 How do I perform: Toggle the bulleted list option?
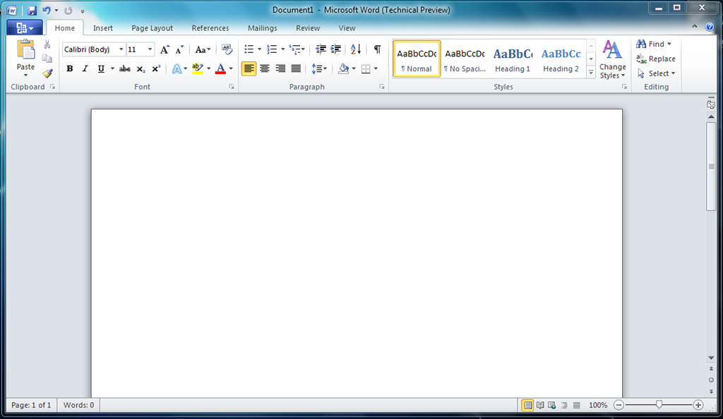tap(249, 49)
